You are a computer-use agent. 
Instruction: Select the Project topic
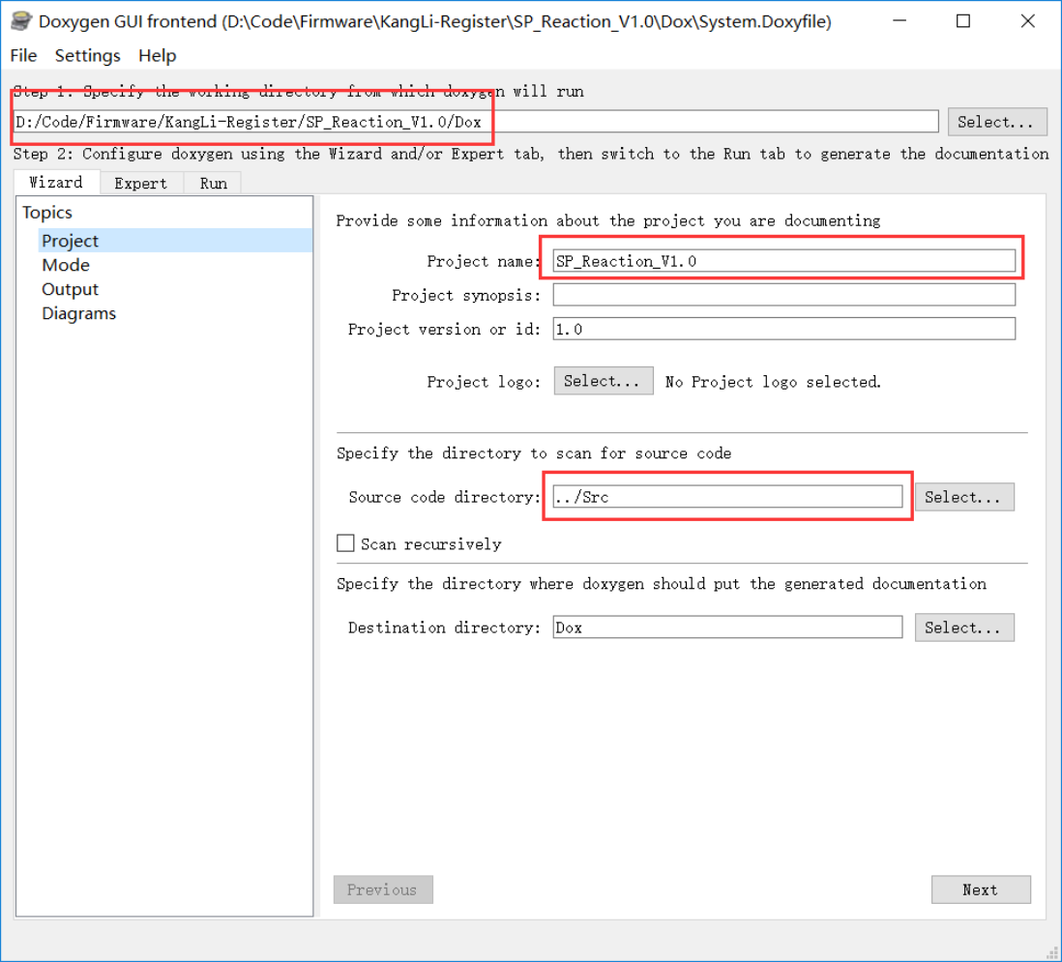pos(175,241)
